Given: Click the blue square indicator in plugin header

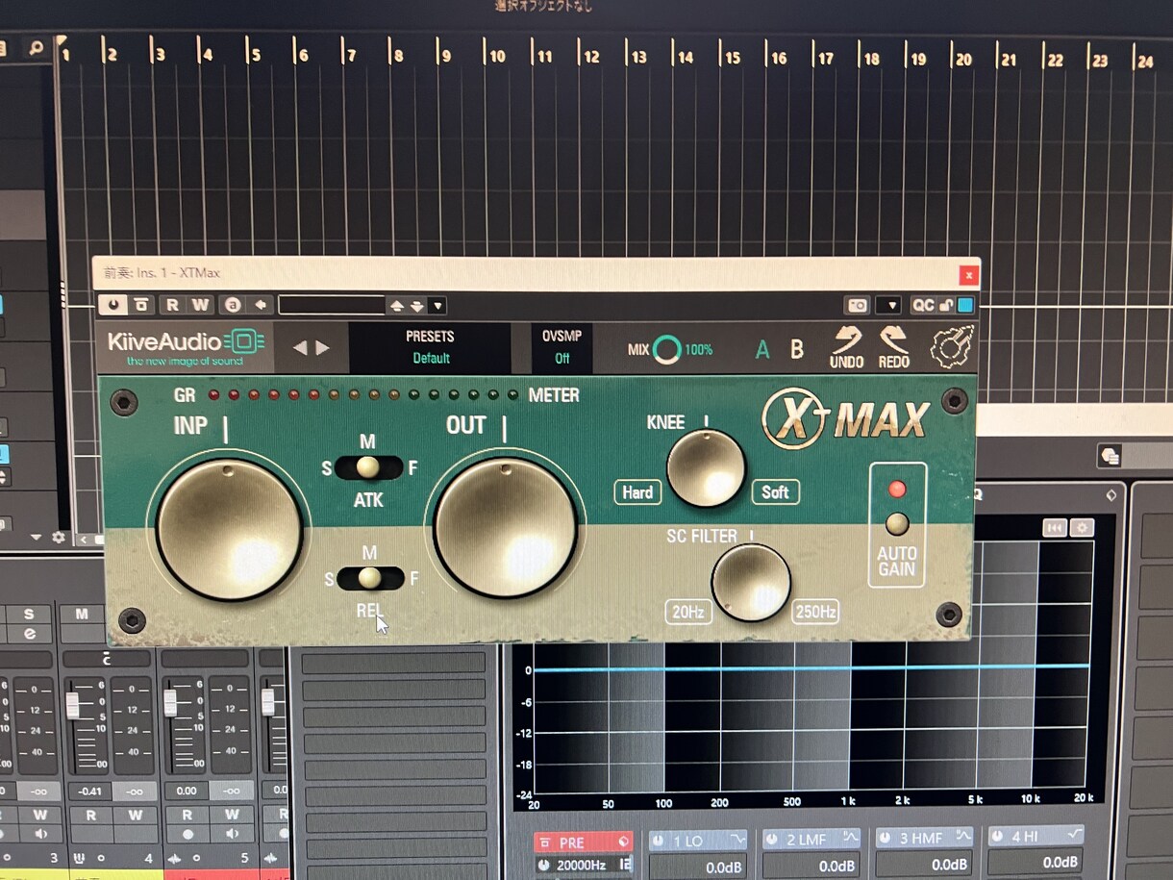Looking at the screenshot, I should 964,305.
